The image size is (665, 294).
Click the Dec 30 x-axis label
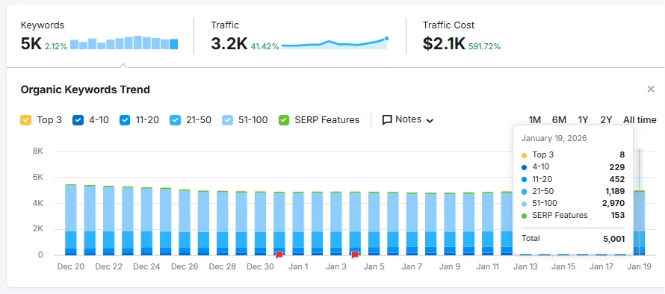[260, 267]
